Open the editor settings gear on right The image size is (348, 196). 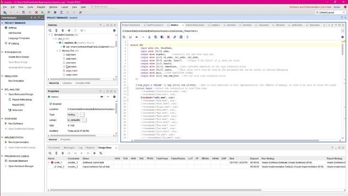[343, 37]
